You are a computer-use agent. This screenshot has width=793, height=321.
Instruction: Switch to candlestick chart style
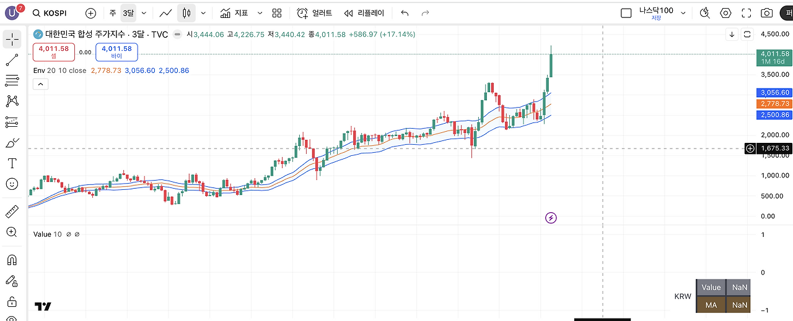(186, 13)
